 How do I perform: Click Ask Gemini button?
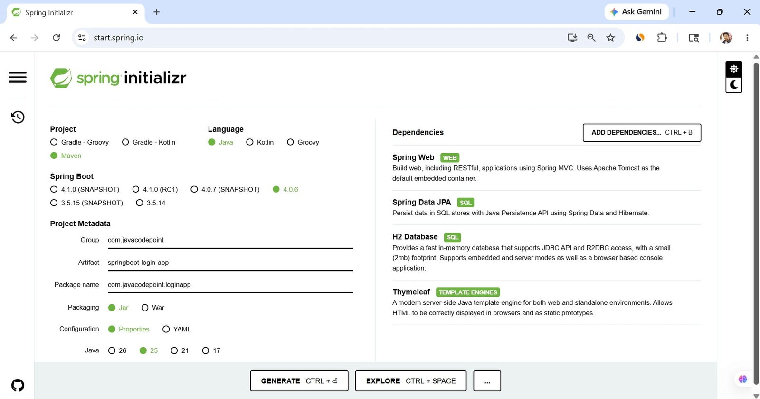(x=636, y=12)
